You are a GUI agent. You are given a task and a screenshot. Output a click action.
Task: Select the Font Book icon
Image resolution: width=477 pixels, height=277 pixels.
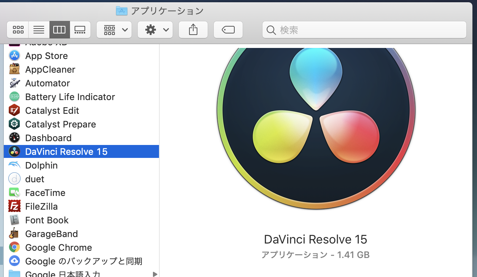pyautogui.click(x=14, y=220)
